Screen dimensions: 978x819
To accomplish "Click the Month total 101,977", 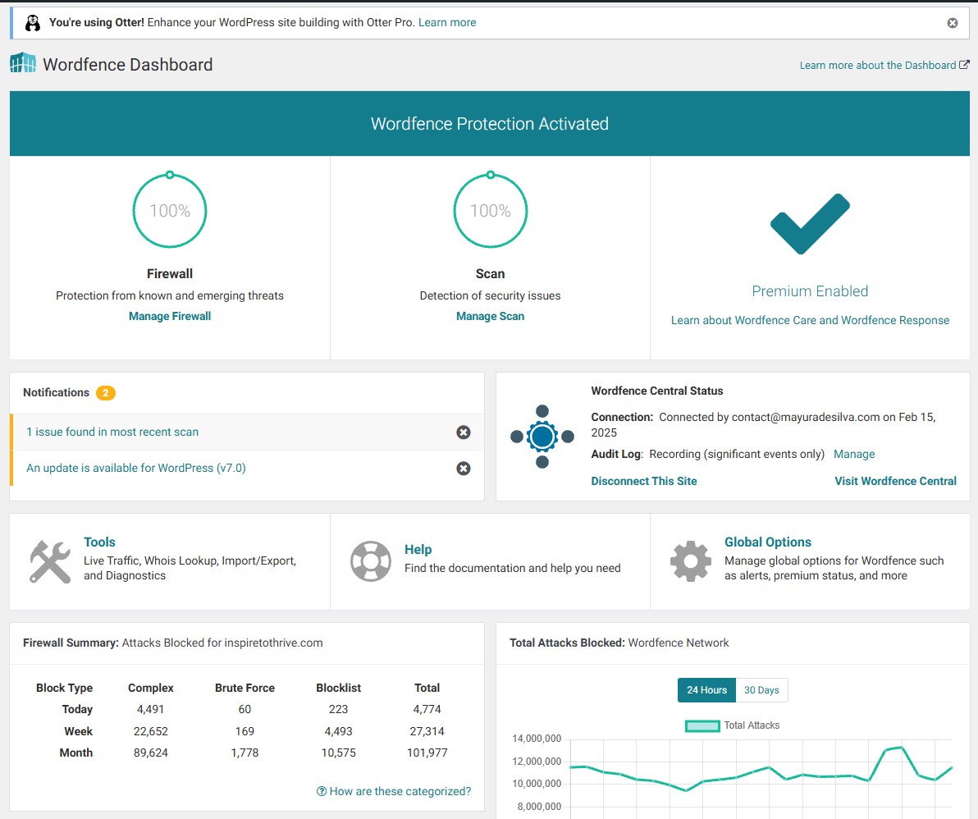I will coord(427,753).
